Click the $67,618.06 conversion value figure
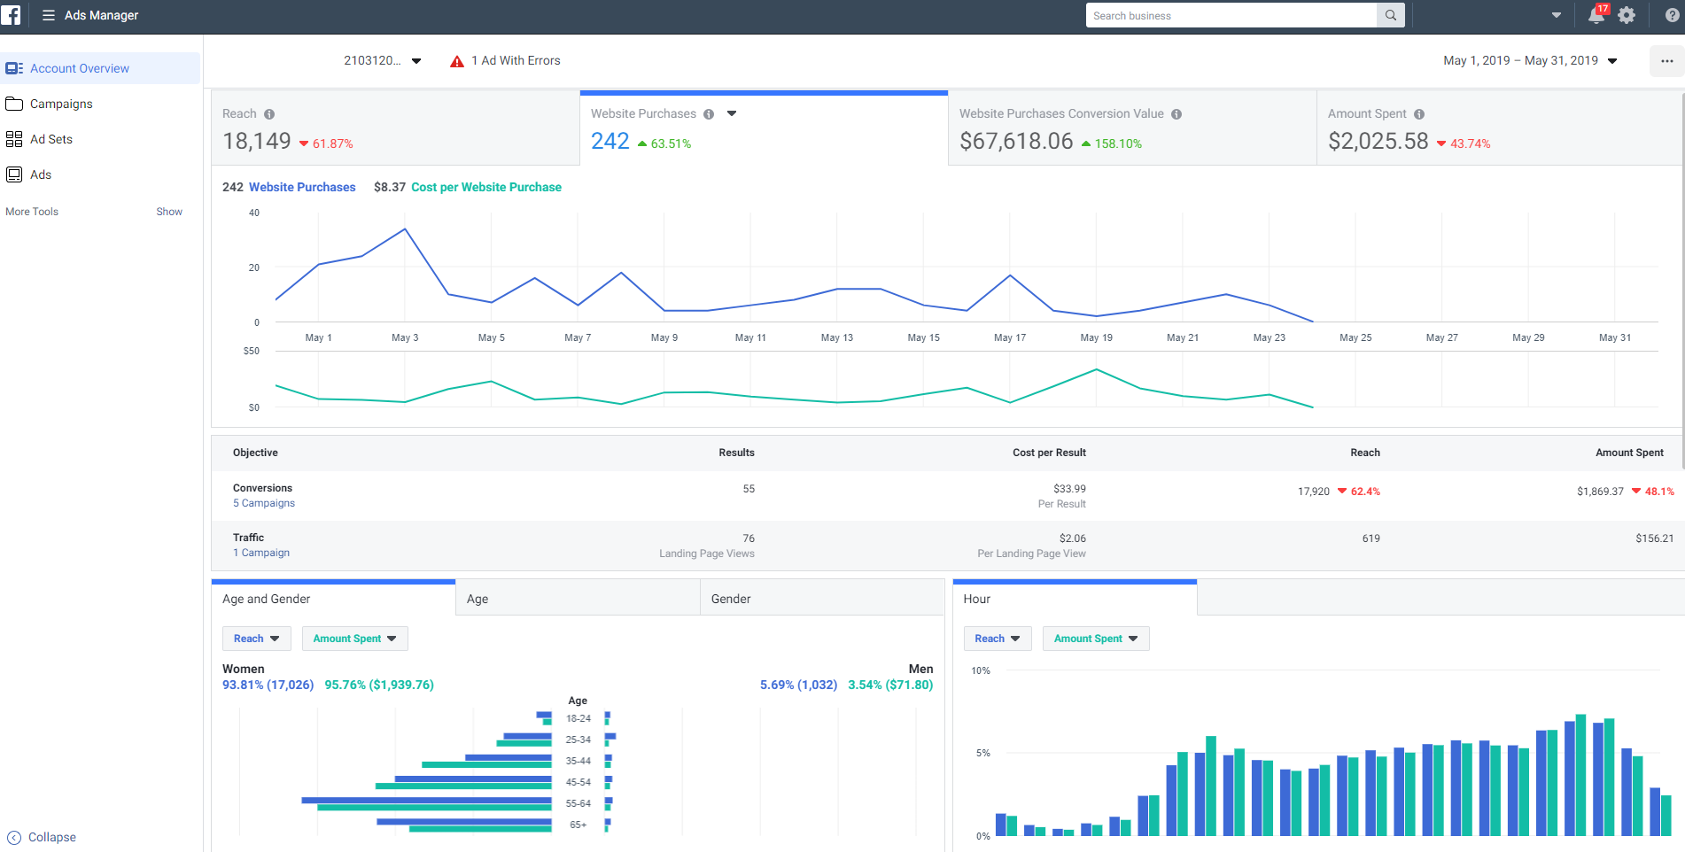Image resolution: width=1685 pixels, height=852 pixels. click(1016, 141)
